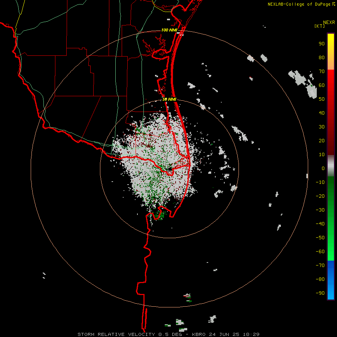Click the NEXR legend title
337x337 pixels.
(x=329, y=22)
